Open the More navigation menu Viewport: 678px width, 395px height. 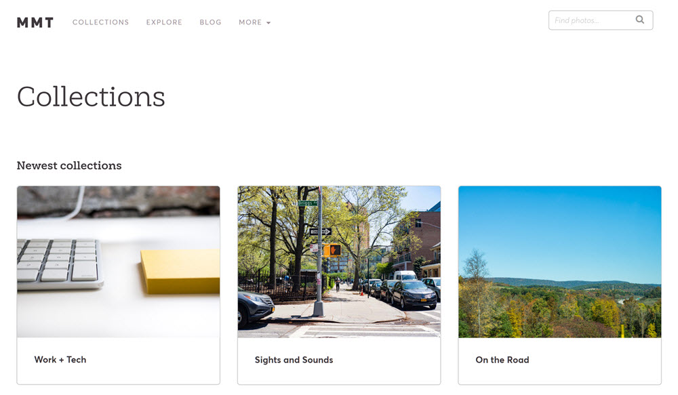coord(255,22)
